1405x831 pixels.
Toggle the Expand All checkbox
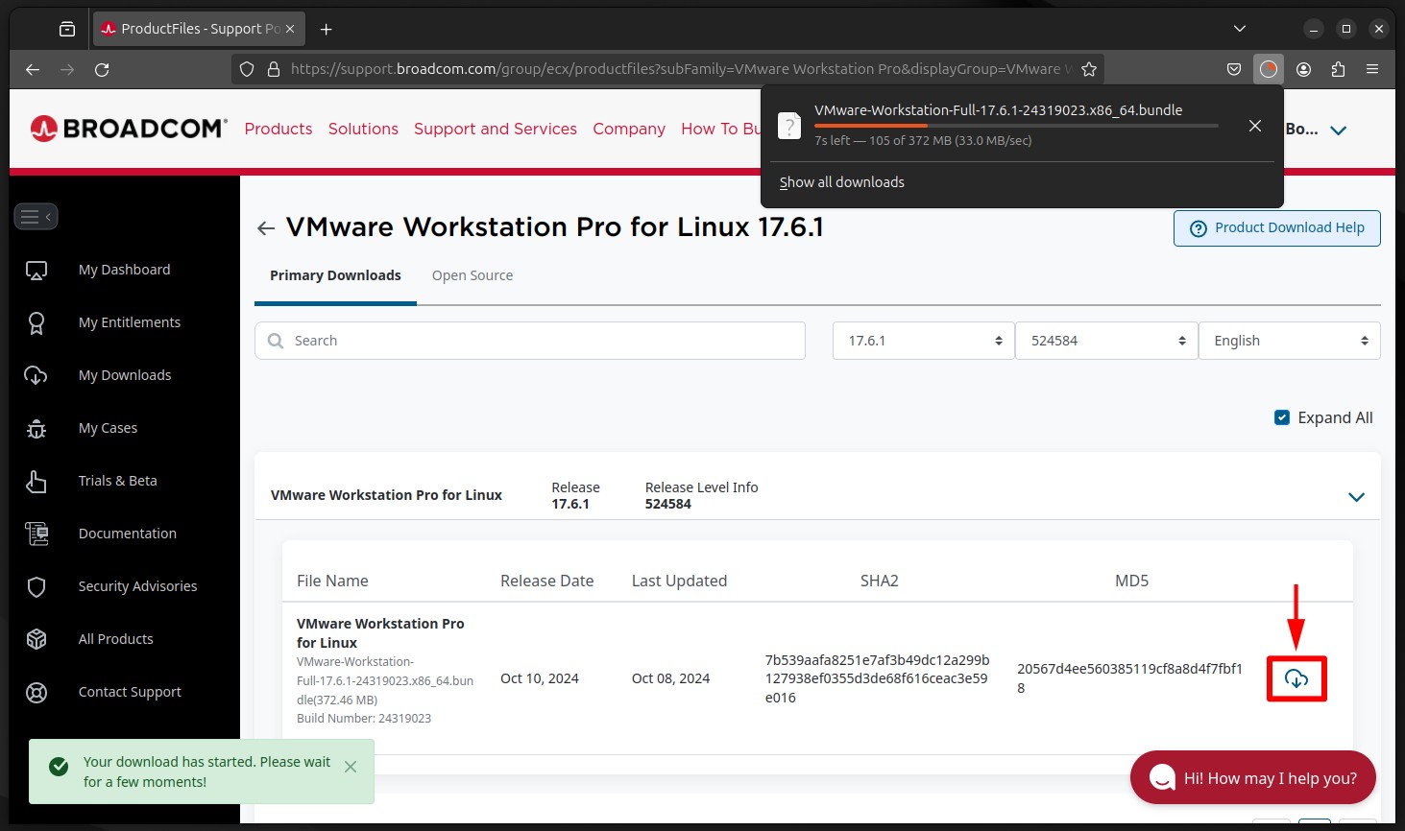tap(1281, 417)
